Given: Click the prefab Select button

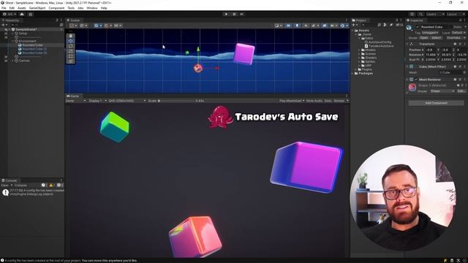Looking at the screenshot, I should tap(436, 38).
